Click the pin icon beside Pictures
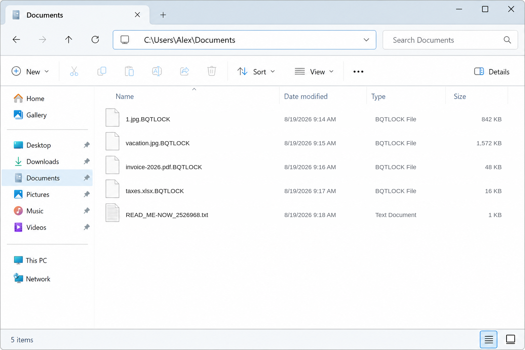 (87, 194)
